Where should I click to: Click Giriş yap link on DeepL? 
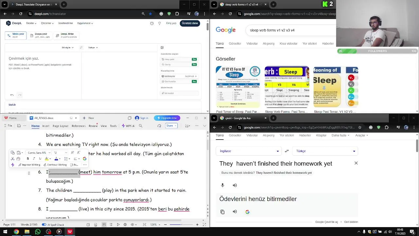[171, 23]
